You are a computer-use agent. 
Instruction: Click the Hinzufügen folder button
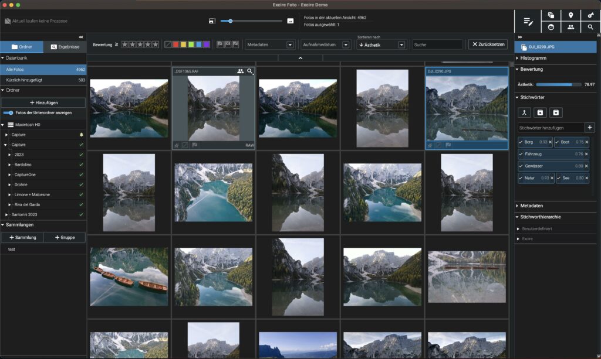point(43,102)
